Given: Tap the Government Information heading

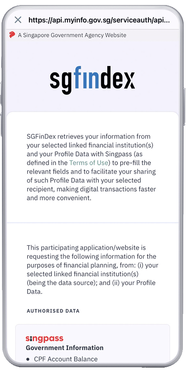Looking at the screenshot, I should click(65, 348).
